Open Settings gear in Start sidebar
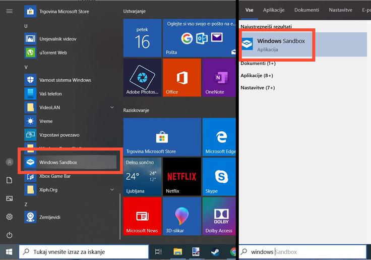The height and width of the screenshot is (260, 371). pos(10,217)
